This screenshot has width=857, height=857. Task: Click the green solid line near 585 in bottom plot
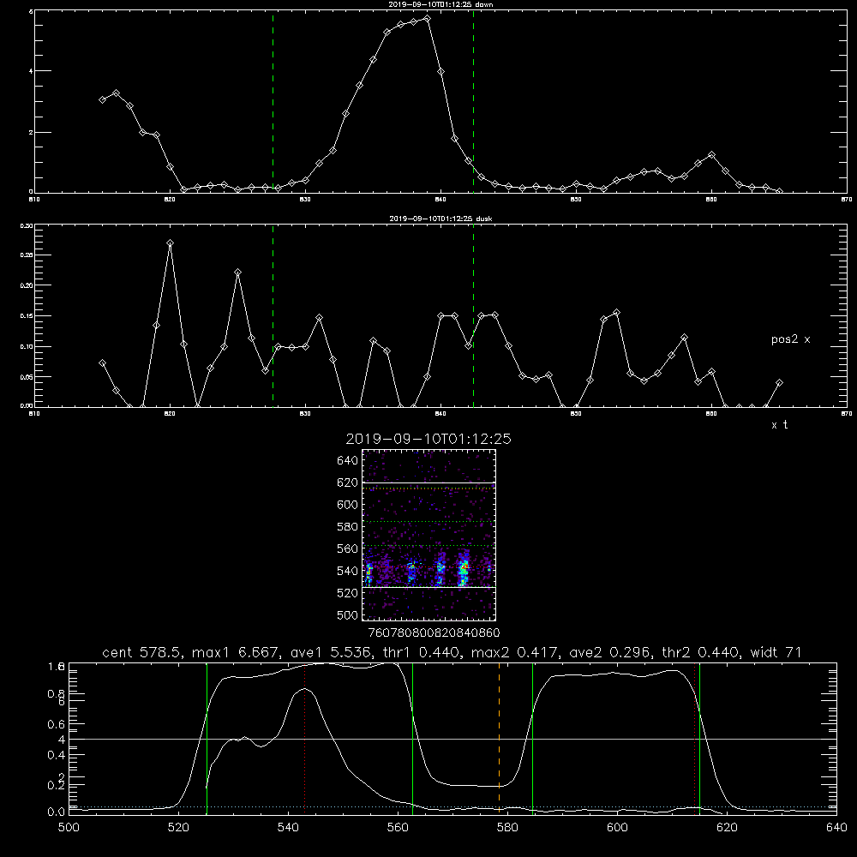(x=533, y=738)
